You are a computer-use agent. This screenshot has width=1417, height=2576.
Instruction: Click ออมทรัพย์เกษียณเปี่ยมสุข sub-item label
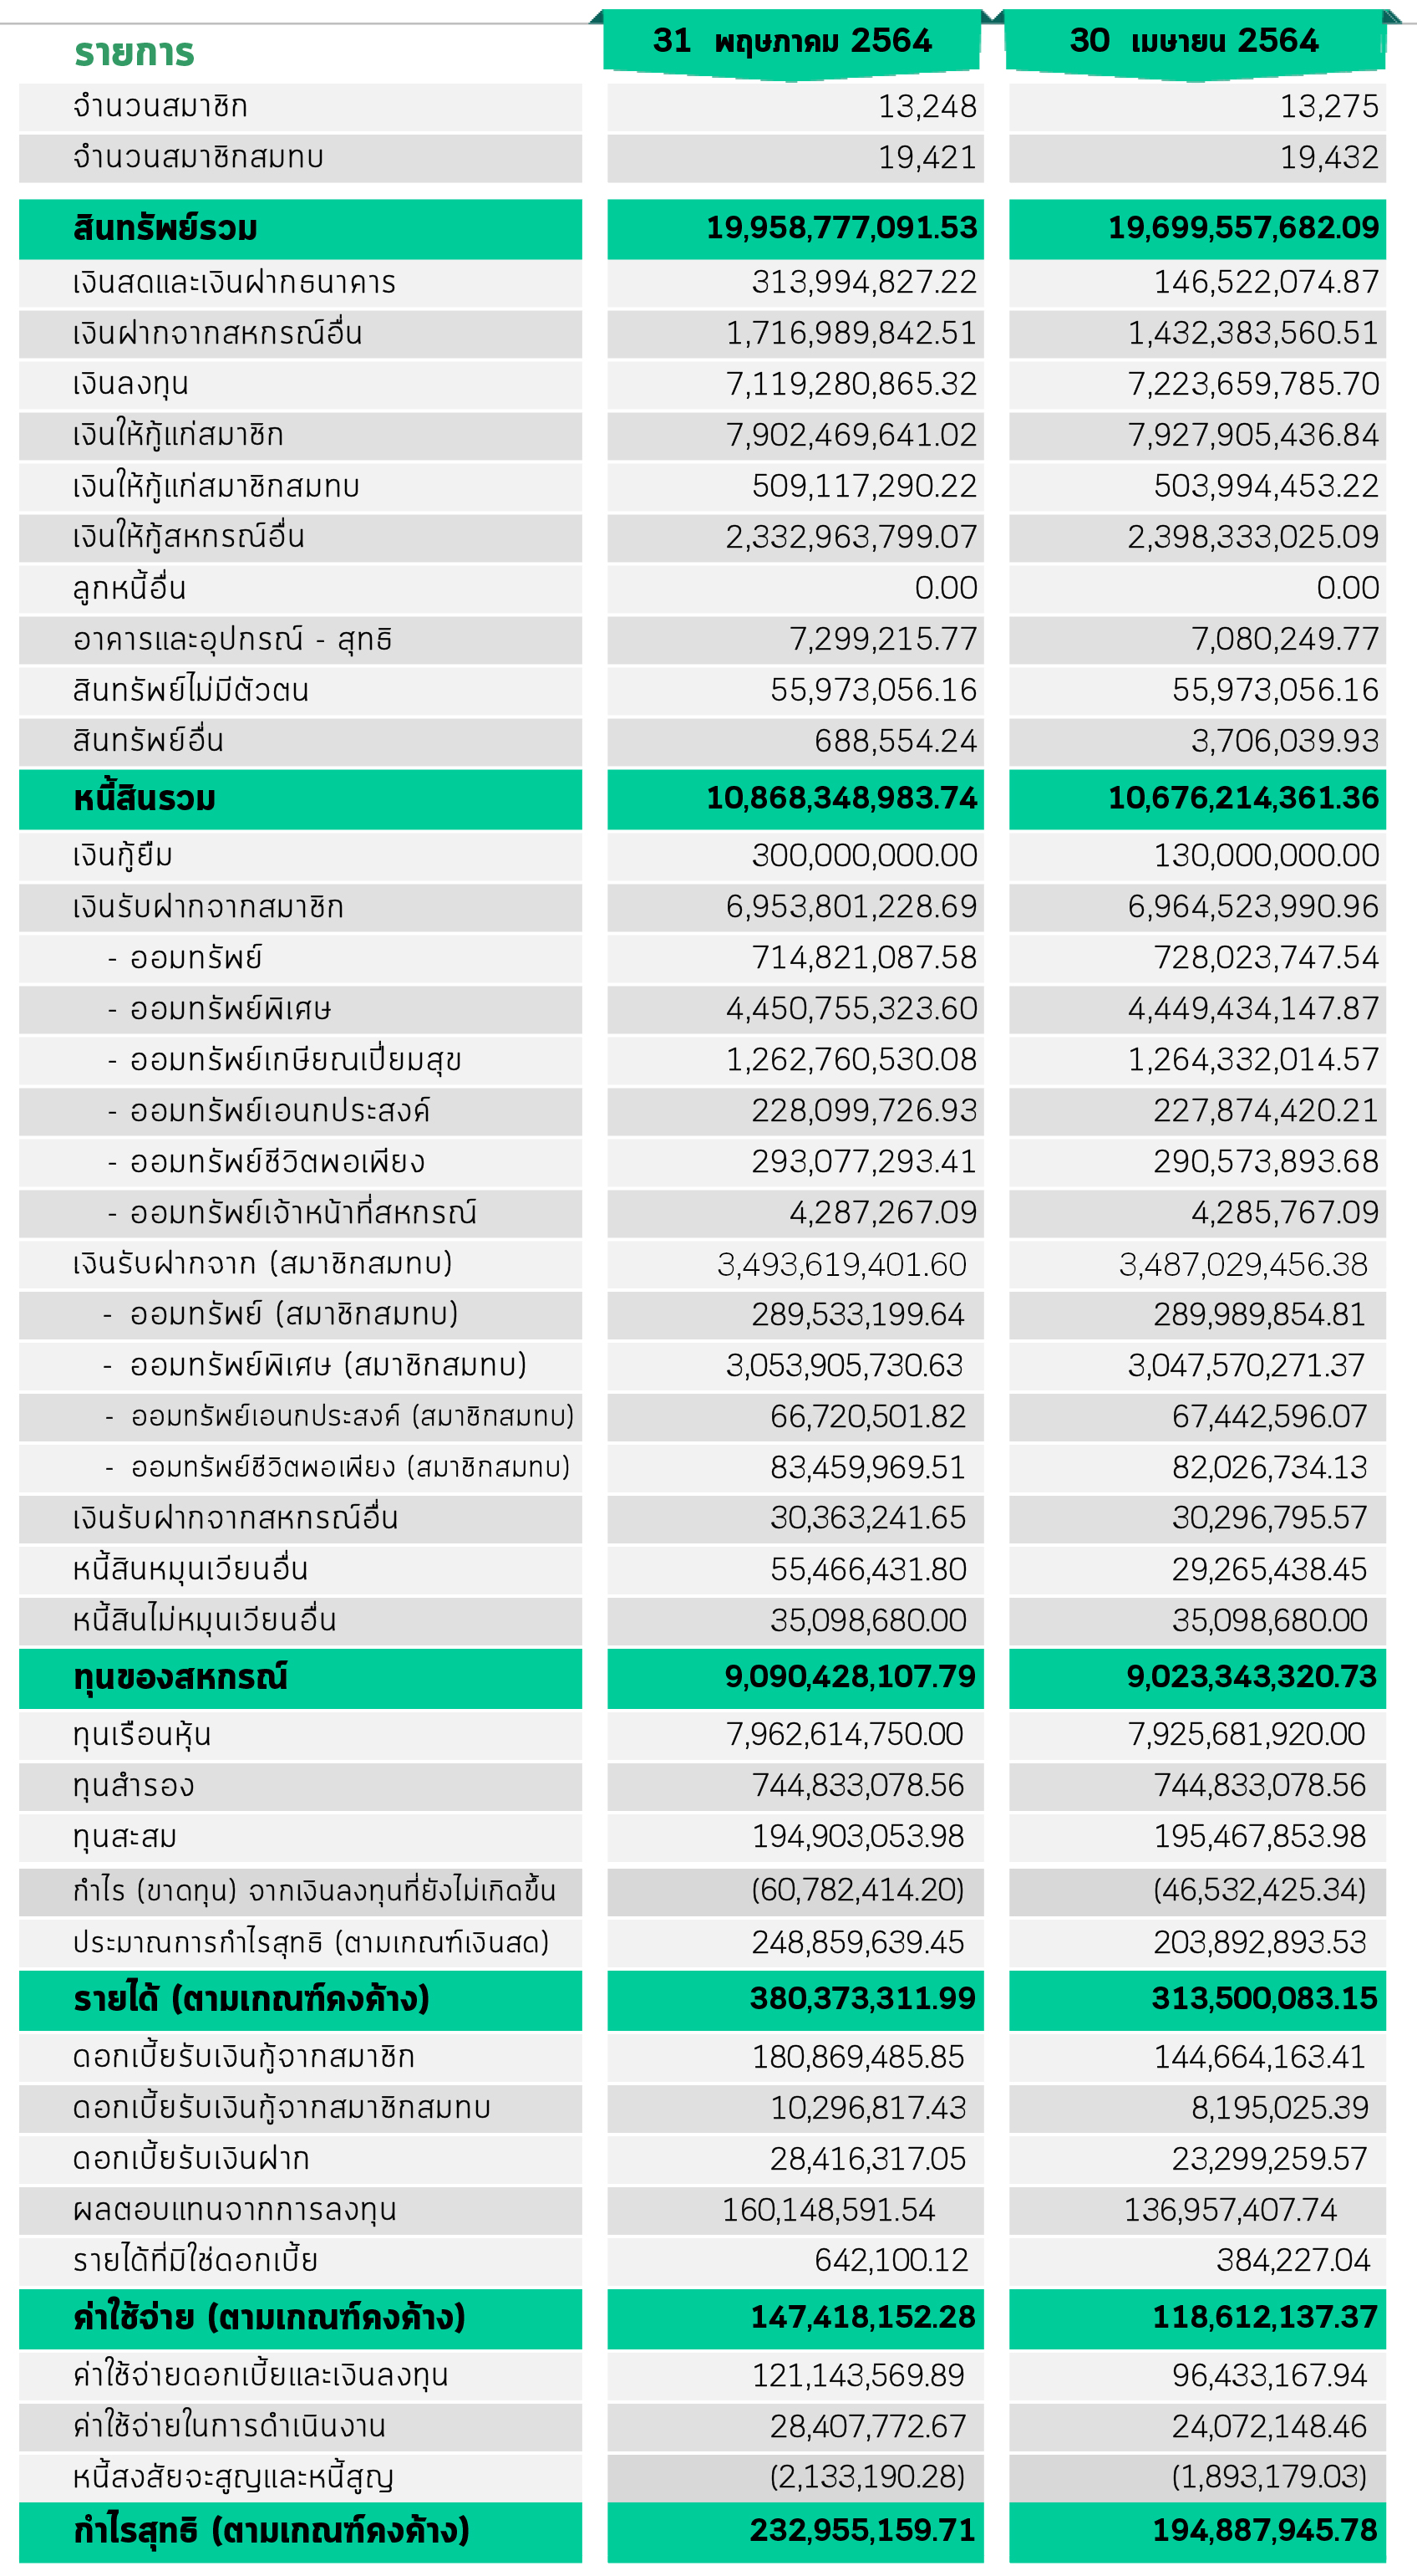click(x=296, y=1060)
